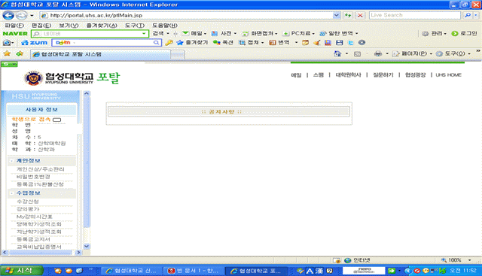Image resolution: width=482 pixels, height=276 pixels.
Task: Expand the address bar dropdown arrow
Action: pyautogui.click(x=337, y=15)
